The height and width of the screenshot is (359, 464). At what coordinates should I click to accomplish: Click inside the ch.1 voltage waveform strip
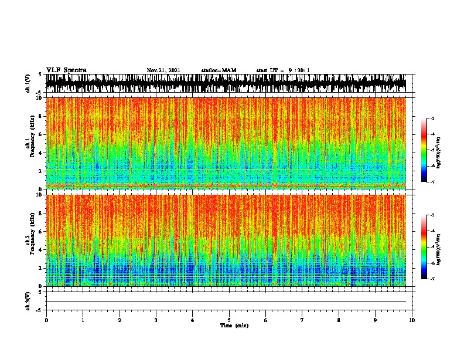point(226,83)
